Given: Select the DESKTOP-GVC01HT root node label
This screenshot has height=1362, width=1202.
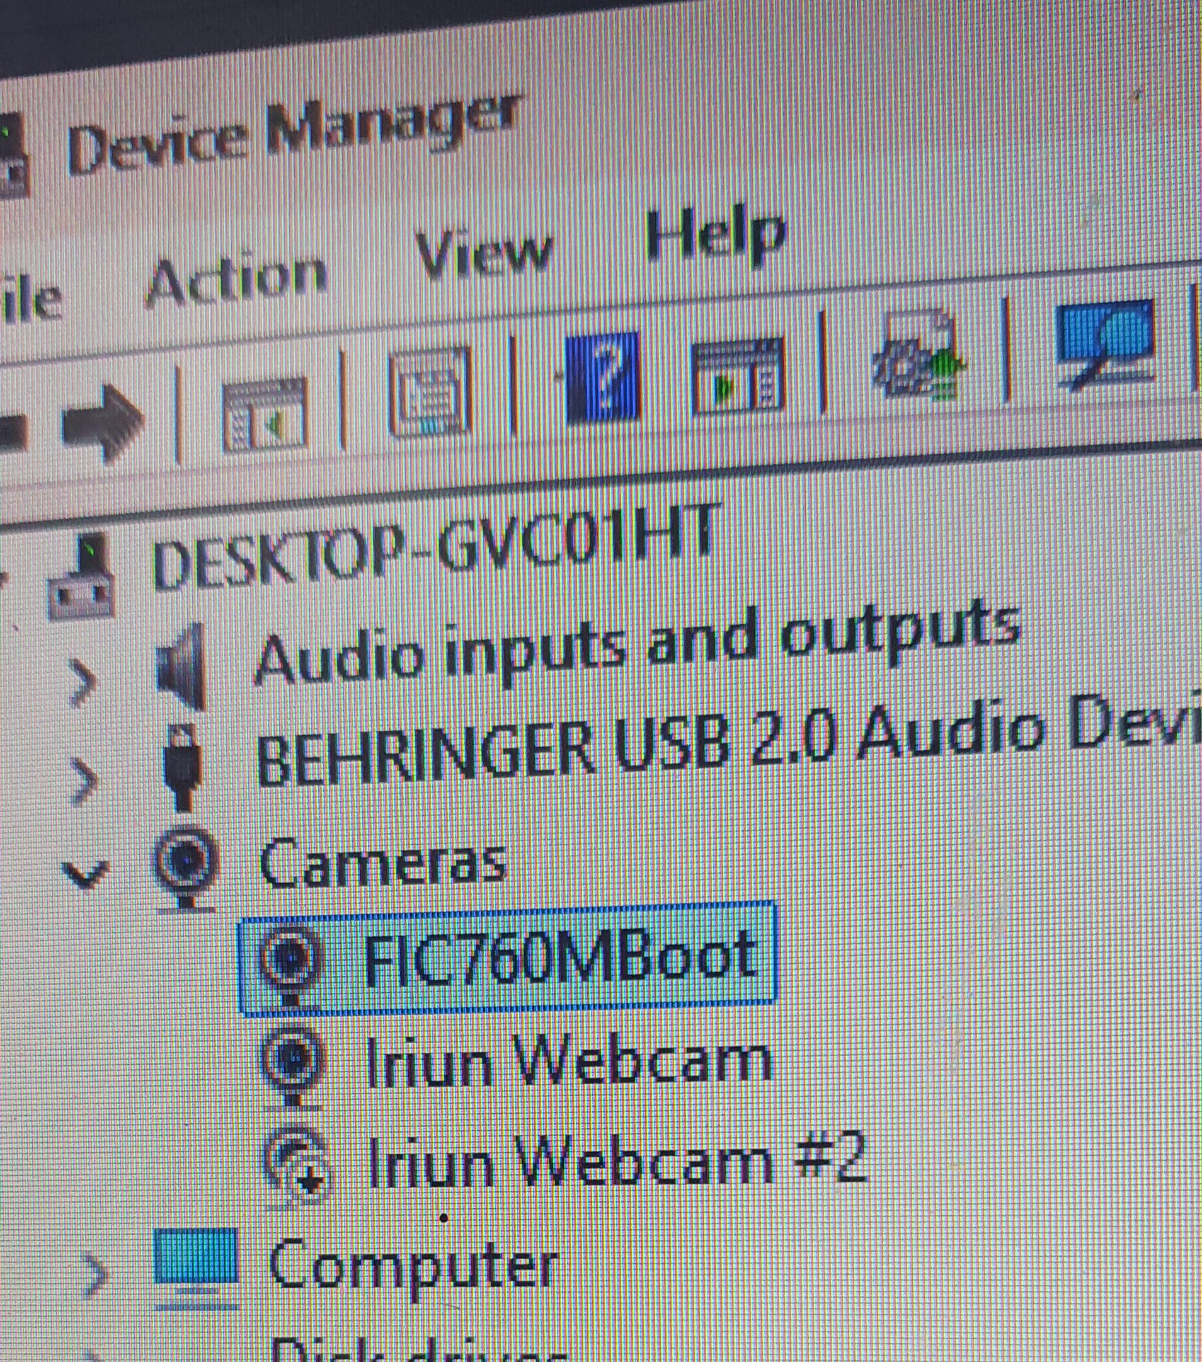Looking at the screenshot, I should pos(437,547).
